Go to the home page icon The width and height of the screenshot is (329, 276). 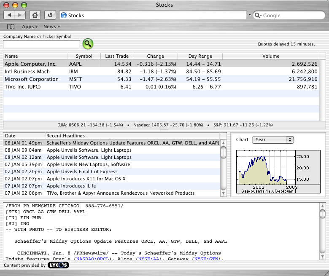click(x=35, y=15)
